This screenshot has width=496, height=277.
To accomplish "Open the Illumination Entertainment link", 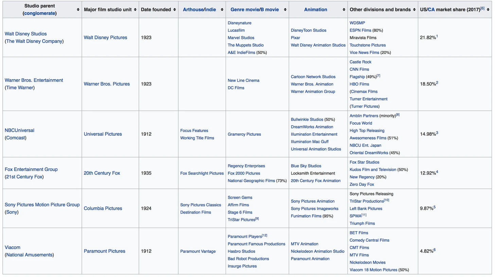I will [x=314, y=134].
